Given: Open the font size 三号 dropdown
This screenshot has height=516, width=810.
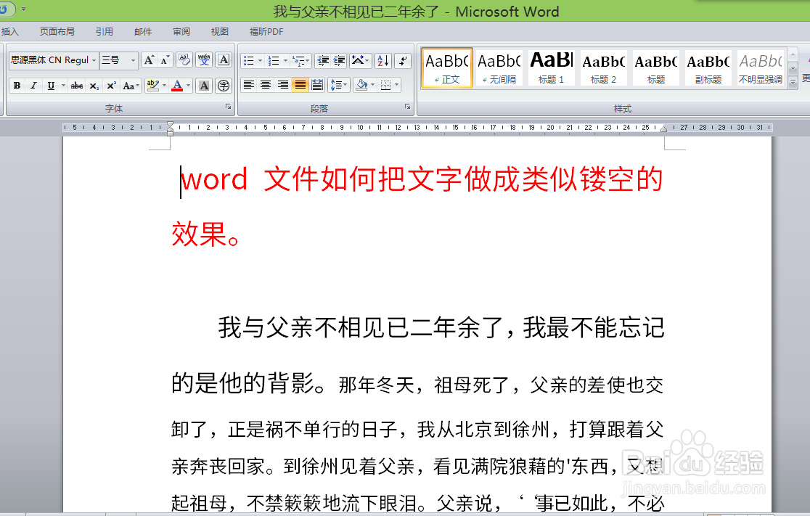Looking at the screenshot, I should click(133, 60).
